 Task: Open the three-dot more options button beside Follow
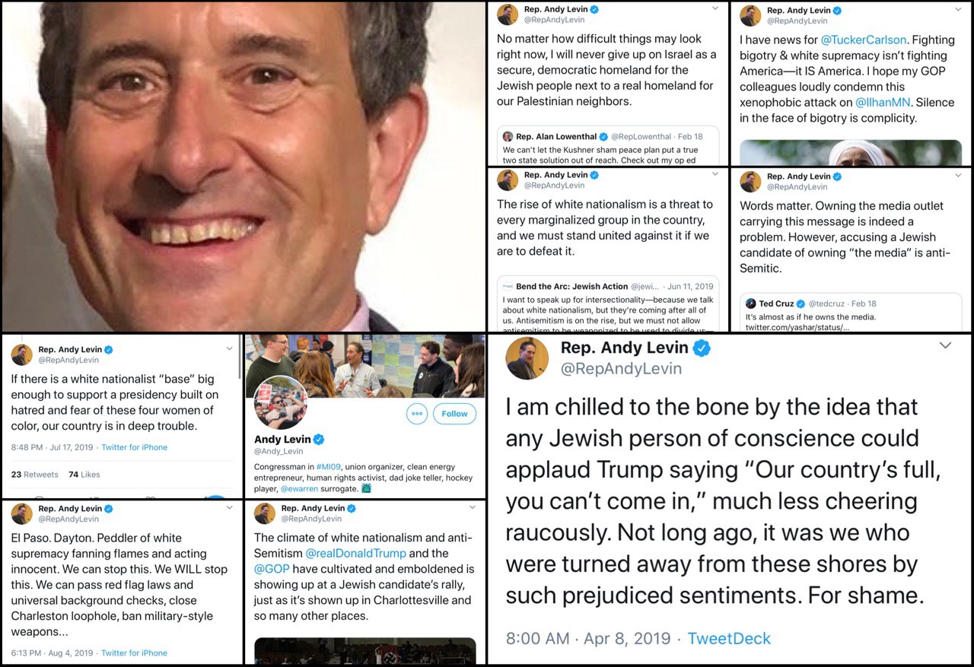tap(416, 414)
